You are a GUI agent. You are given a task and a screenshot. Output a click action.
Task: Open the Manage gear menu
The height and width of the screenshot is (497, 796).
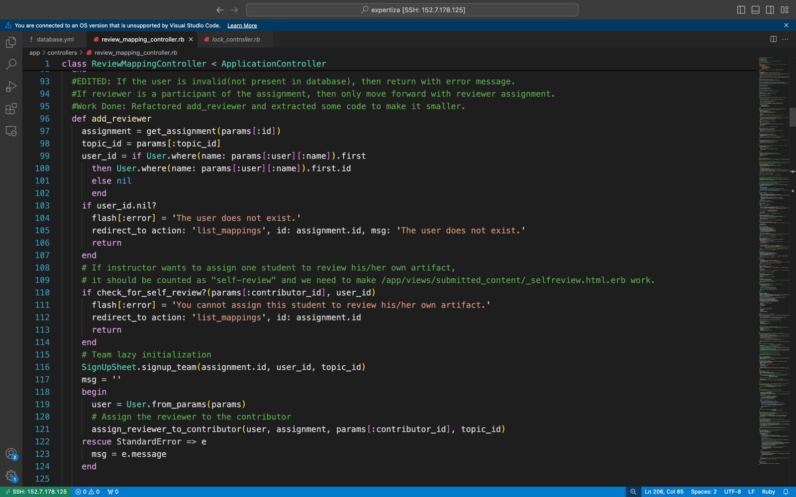[11, 476]
